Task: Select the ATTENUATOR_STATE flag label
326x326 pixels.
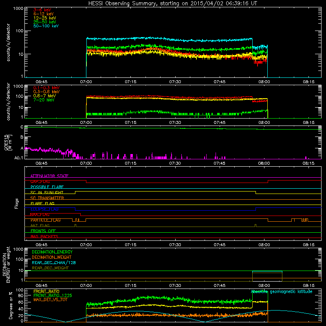Action: tap(49, 176)
